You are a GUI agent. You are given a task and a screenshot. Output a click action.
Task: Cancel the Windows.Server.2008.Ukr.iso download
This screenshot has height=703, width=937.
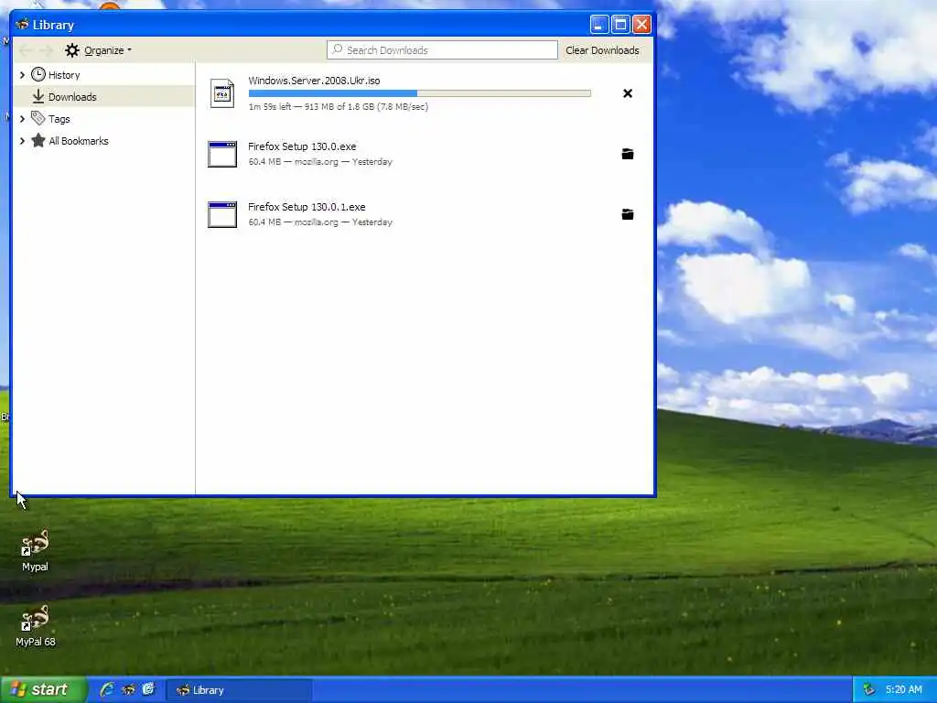click(628, 93)
